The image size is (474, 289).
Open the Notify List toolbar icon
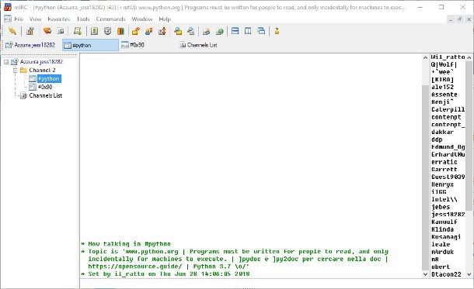click(207, 31)
